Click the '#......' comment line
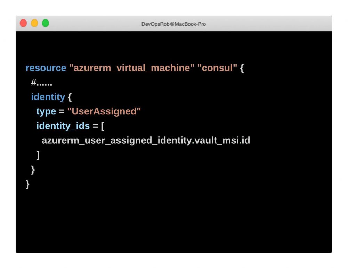356x269 pixels. click(x=42, y=82)
